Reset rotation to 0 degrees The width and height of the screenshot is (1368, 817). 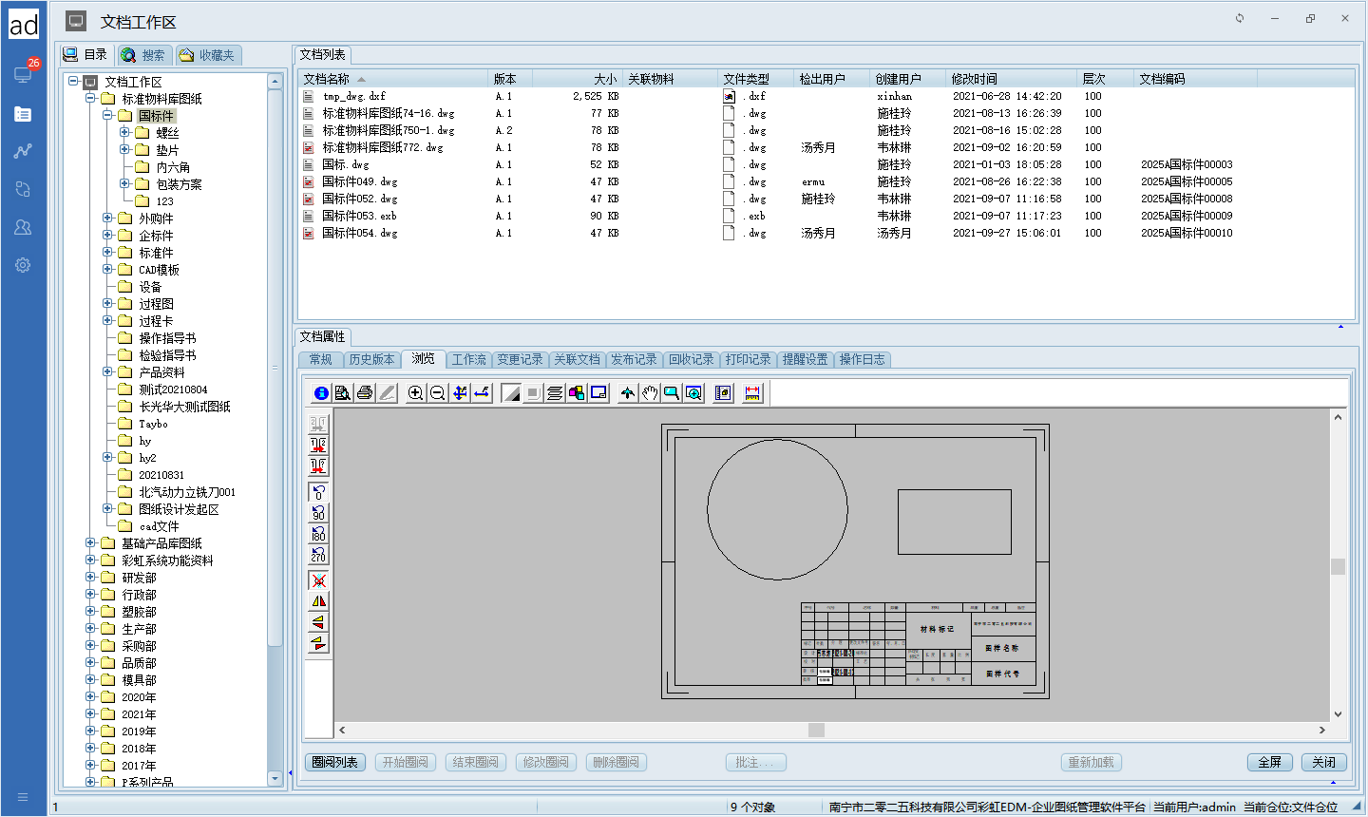(x=318, y=492)
